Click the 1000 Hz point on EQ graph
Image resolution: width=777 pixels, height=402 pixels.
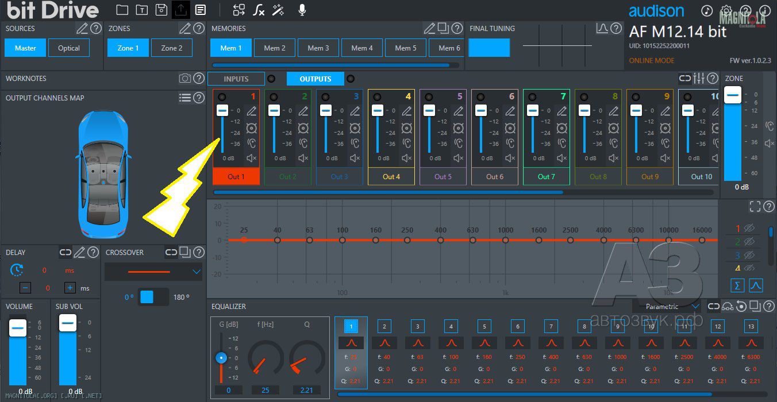coord(506,240)
